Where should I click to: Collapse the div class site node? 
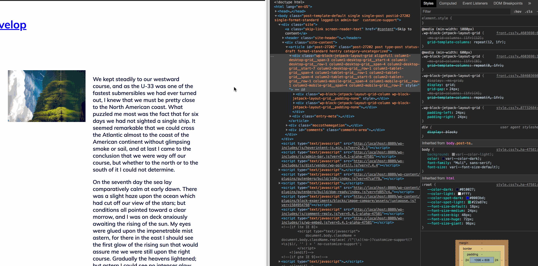279,25
